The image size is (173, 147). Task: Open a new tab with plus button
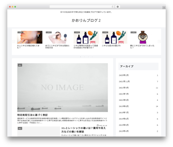coord(164,8)
